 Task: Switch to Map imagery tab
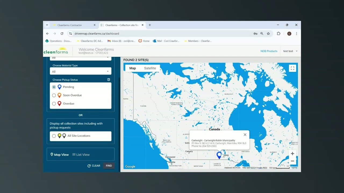pyautogui.click(x=132, y=68)
